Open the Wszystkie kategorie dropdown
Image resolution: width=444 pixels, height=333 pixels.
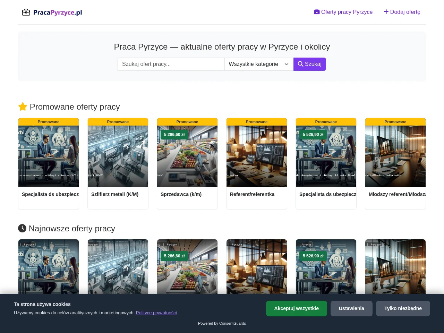click(x=259, y=64)
